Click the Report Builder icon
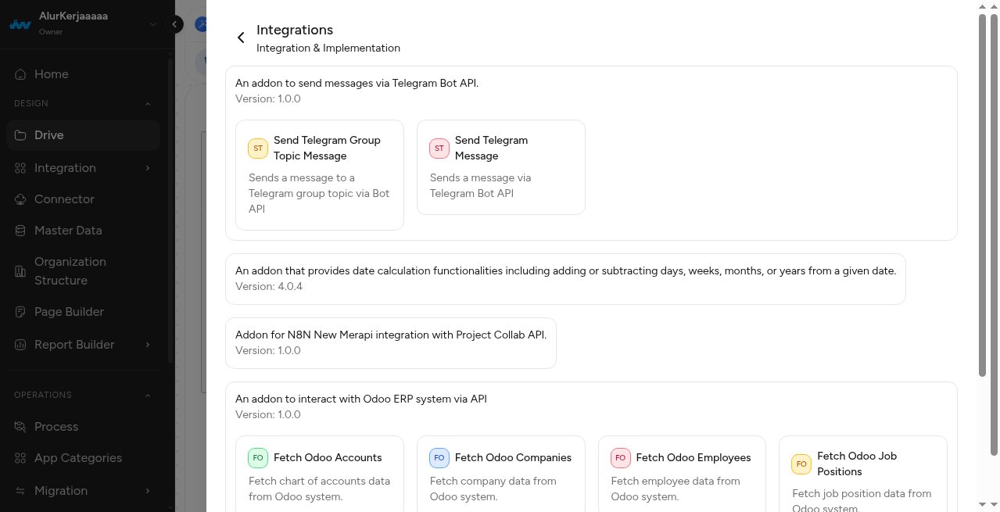The image size is (1000, 512). [20, 345]
